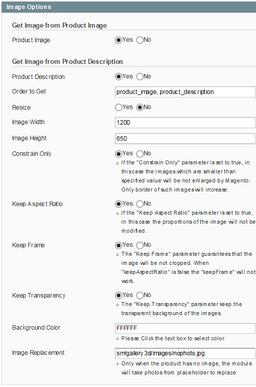Set Product Description to No
The width and height of the screenshot is (256, 387).
click(x=140, y=76)
